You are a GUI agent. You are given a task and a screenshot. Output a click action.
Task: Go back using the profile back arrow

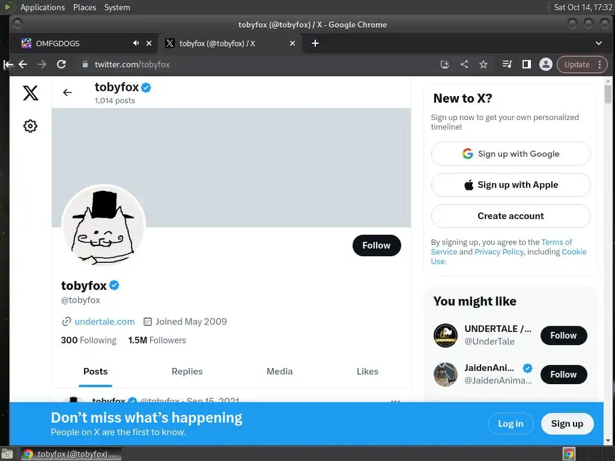(67, 92)
